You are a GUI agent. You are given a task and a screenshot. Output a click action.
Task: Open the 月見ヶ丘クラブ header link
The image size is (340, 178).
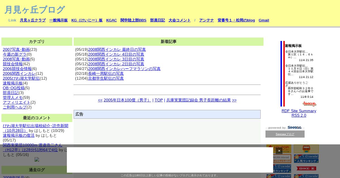(x=33, y=20)
